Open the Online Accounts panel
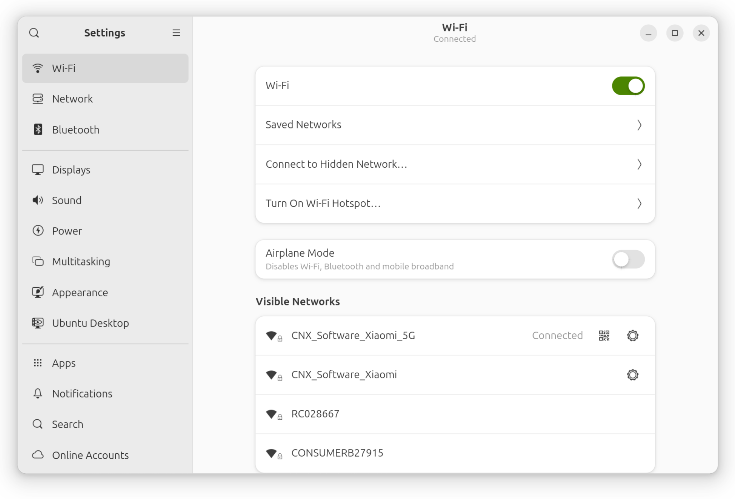This screenshot has height=499, width=735. click(90, 455)
